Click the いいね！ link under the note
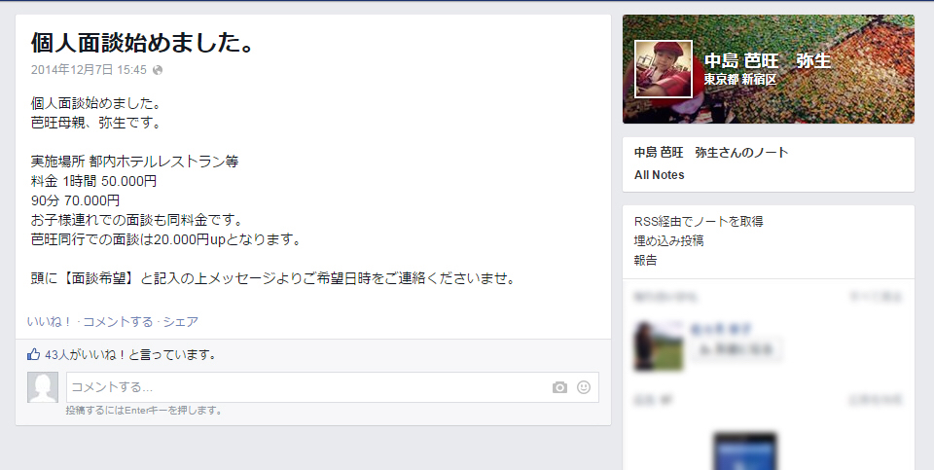The width and height of the screenshot is (934, 470). [x=50, y=322]
